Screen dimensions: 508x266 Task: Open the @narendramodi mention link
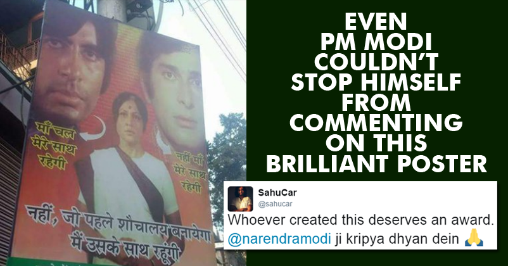[x=279, y=239]
